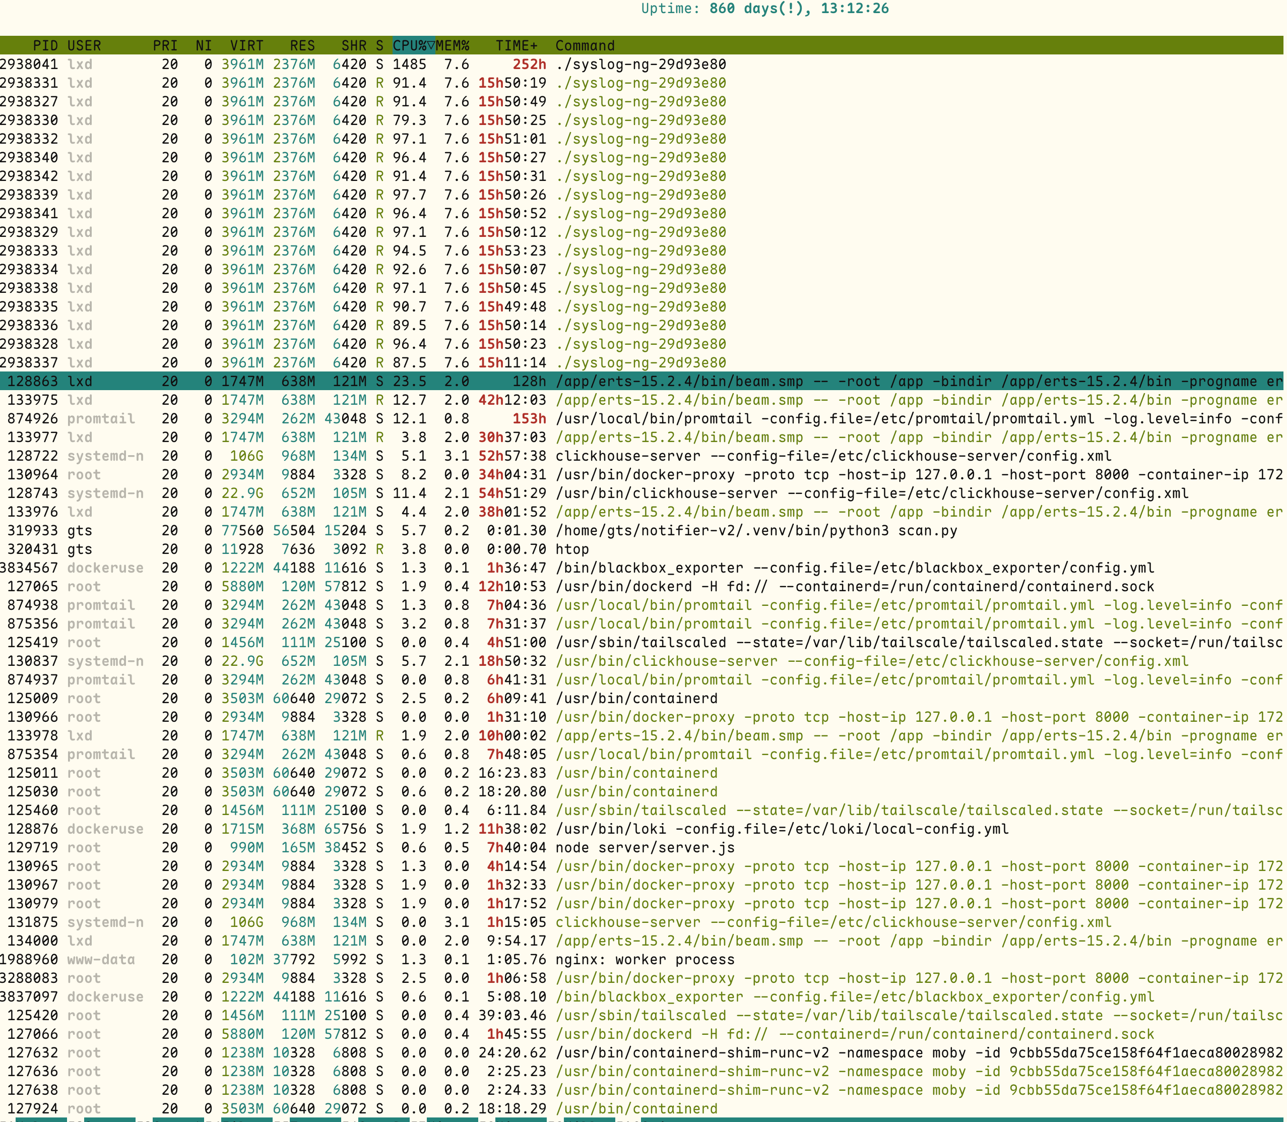This screenshot has height=1122, width=1287.
Task: Click the Command column header
Action: click(585, 46)
